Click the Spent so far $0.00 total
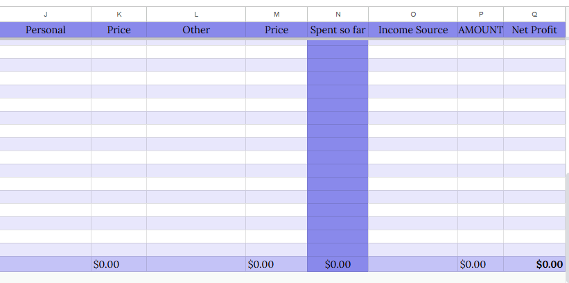This screenshot has width=569, height=283. (338, 264)
